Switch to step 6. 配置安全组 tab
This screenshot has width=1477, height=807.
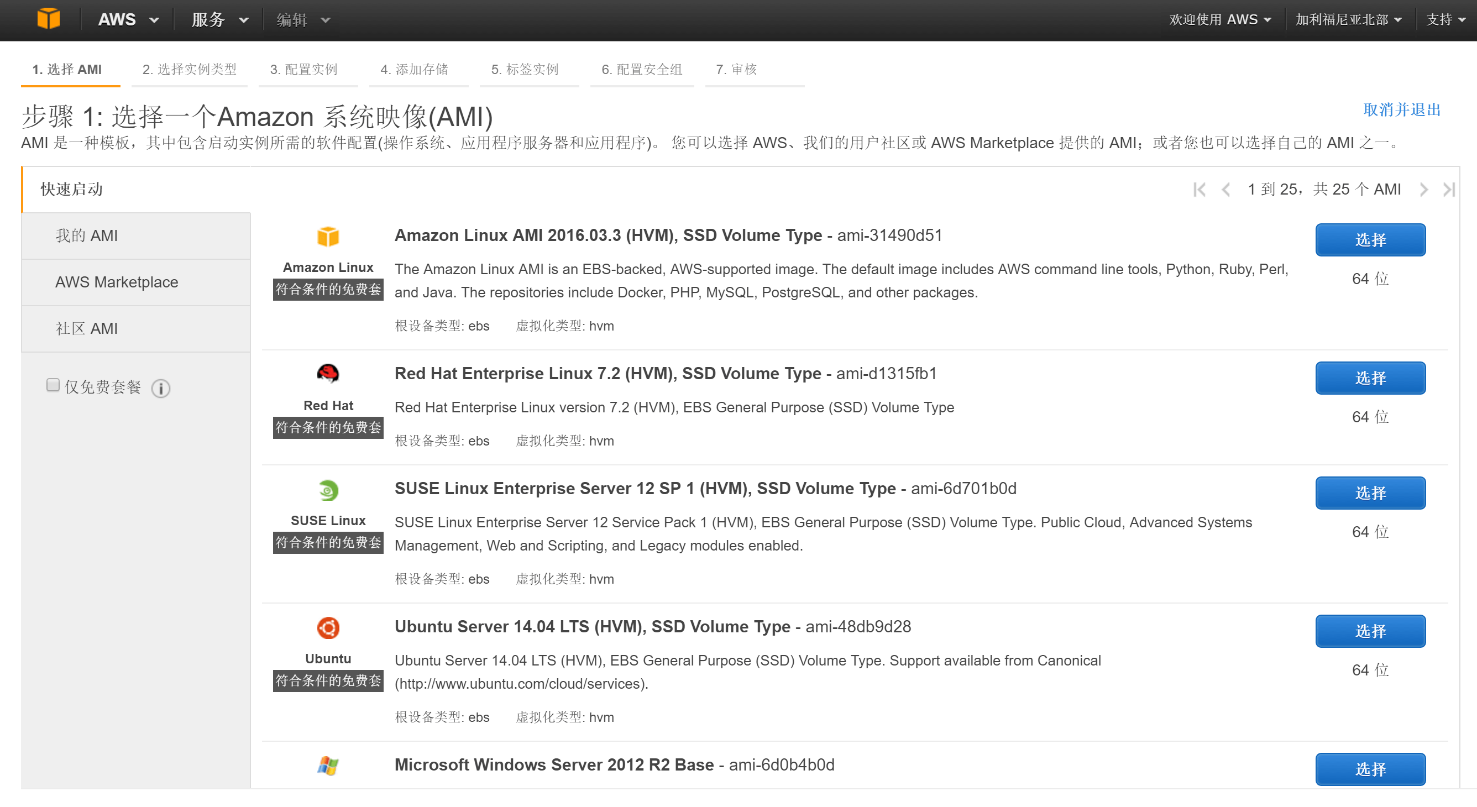point(642,70)
